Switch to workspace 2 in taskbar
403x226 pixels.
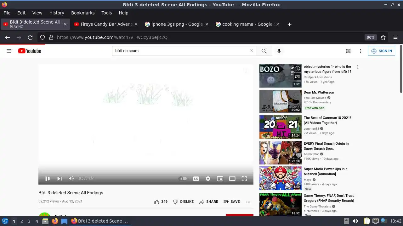tap(21, 221)
